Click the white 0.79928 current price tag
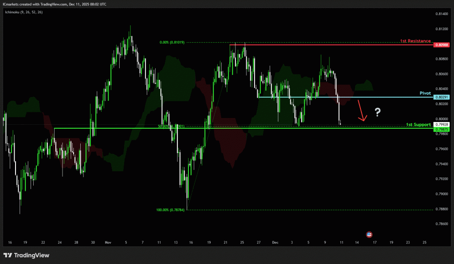The width and height of the screenshot is (454, 264). tap(442, 125)
